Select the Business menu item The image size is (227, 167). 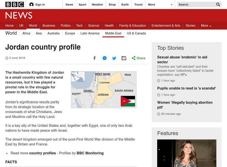point(49,26)
